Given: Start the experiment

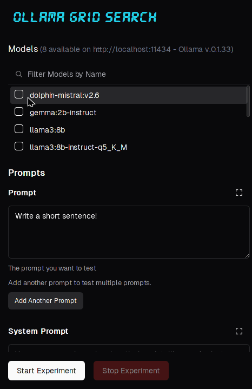Looking at the screenshot, I should (47, 371).
